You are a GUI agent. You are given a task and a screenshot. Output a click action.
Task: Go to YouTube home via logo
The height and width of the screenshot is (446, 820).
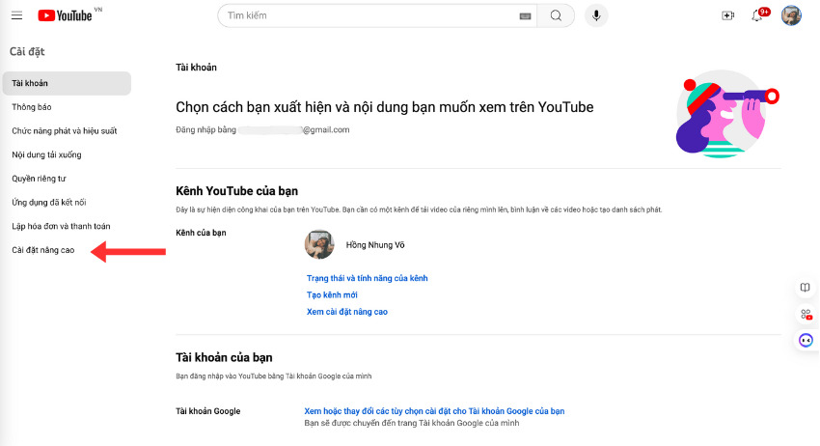tap(65, 15)
